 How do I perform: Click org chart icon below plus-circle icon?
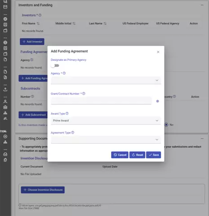coord(5,142)
